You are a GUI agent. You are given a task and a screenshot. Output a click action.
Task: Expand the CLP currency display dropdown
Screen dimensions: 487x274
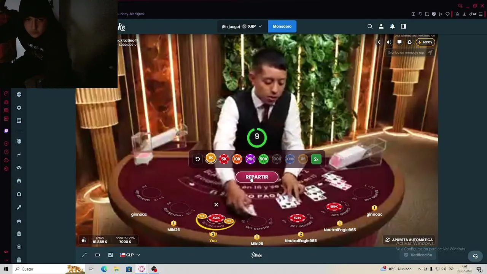pos(130,255)
